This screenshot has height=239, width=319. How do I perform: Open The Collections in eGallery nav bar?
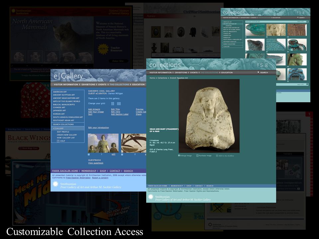tap(119, 85)
